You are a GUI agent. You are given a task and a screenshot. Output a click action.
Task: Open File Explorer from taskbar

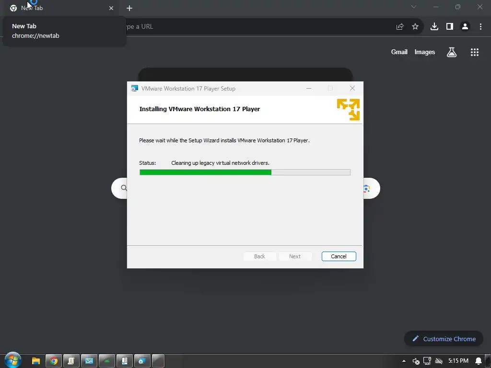35,361
